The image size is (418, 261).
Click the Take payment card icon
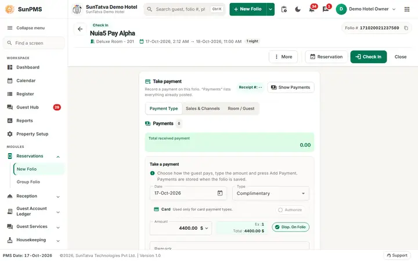coord(147,82)
